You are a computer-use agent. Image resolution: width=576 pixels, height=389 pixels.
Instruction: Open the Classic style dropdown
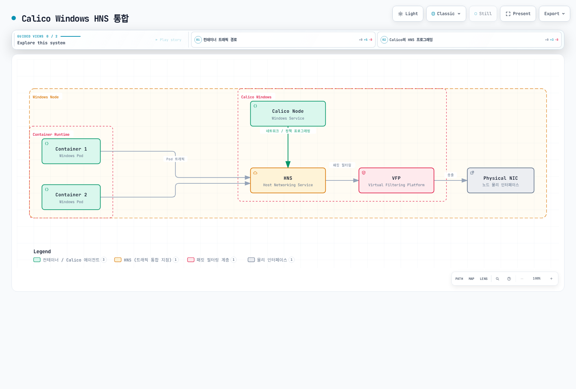coord(446,14)
